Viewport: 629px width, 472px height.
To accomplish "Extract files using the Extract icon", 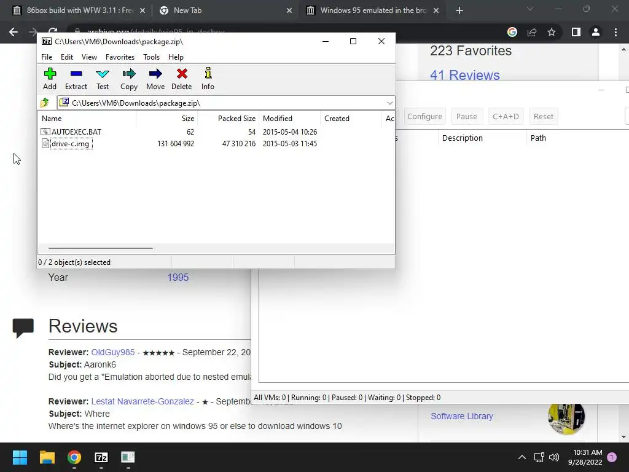I will click(x=76, y=79).
